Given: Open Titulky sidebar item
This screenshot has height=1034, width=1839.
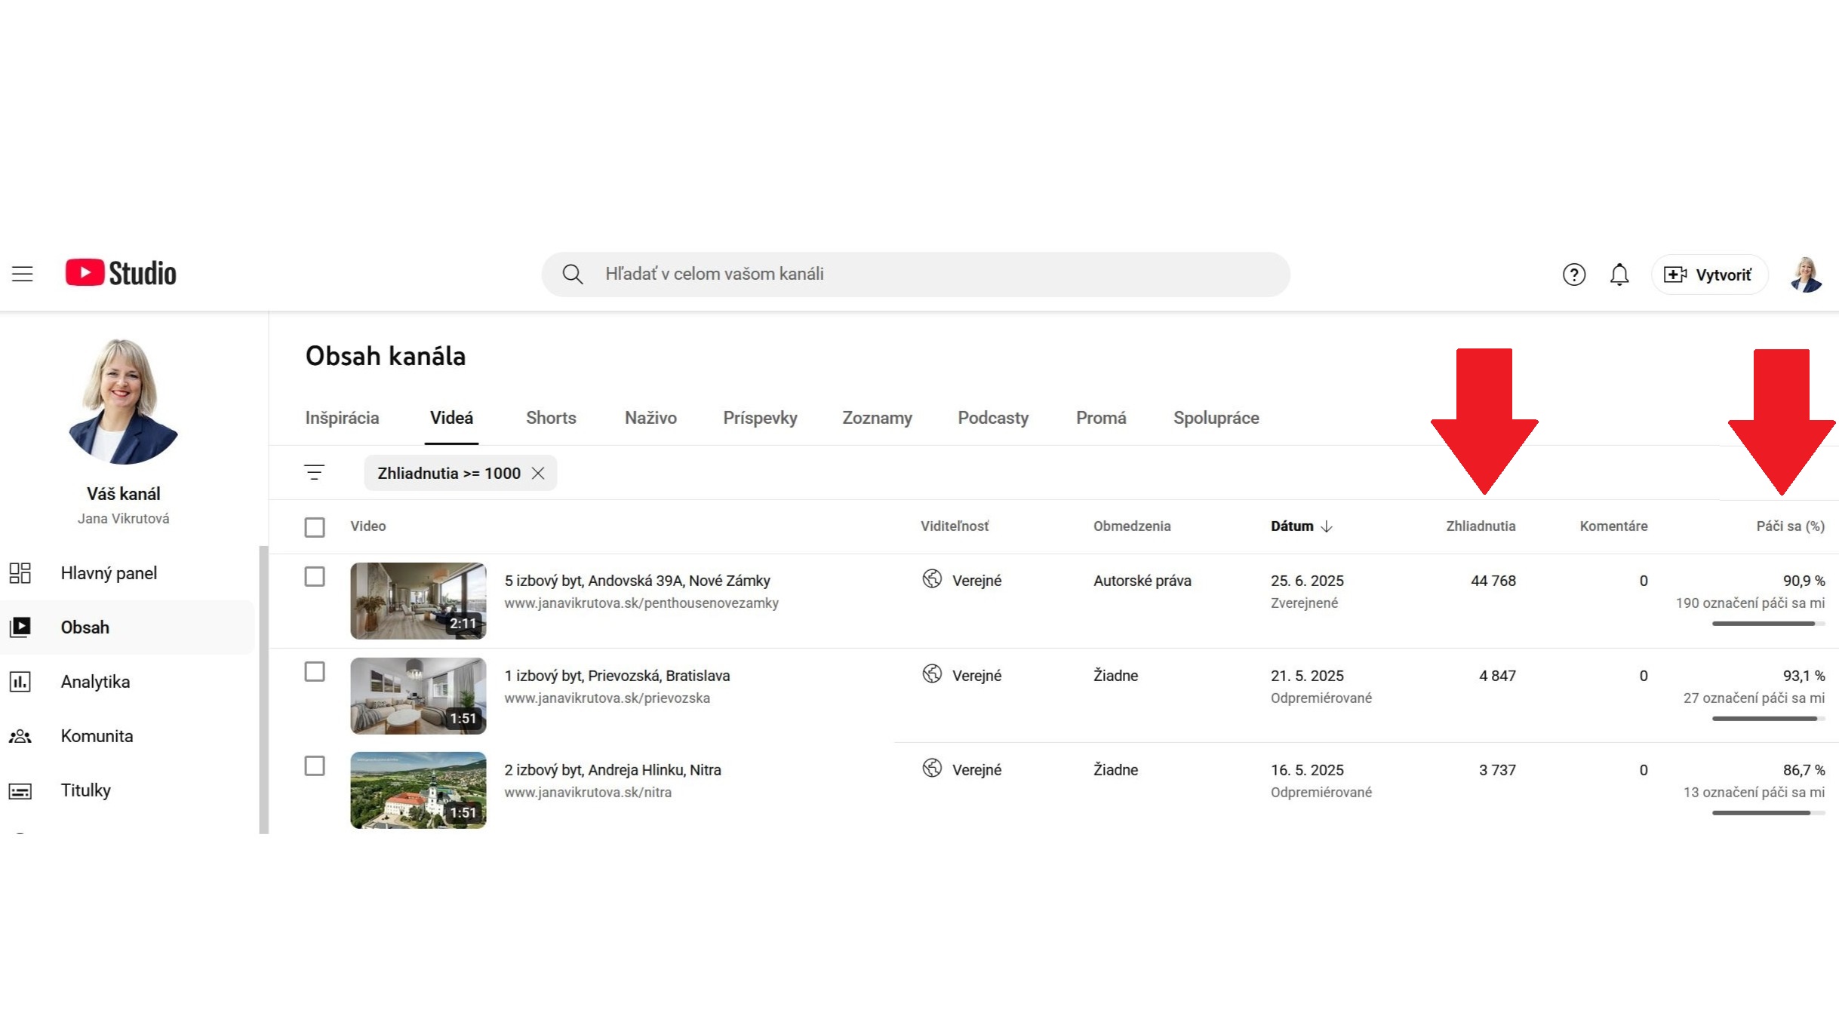Looking at the screenshot, I should point(85,790).
